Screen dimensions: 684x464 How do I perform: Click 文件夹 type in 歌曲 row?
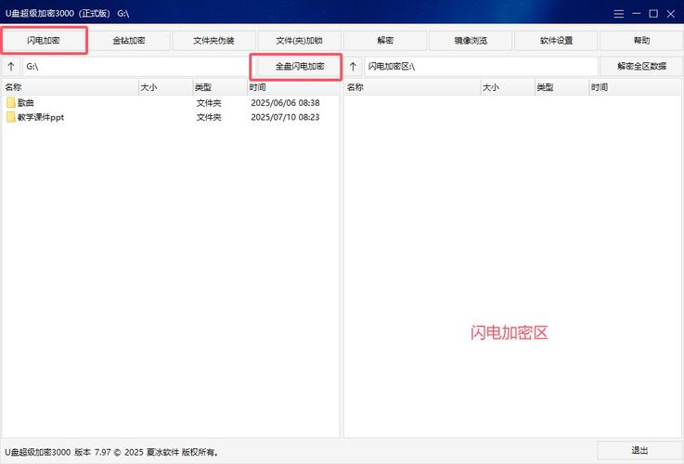[x=209, y=103]
